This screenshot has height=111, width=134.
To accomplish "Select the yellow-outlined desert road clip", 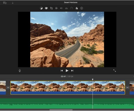I will tap(68, 88).
